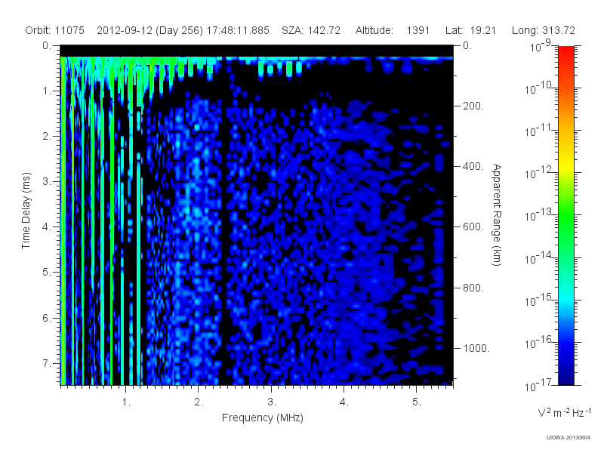Click the altitude value '1391'

point(418,30)
